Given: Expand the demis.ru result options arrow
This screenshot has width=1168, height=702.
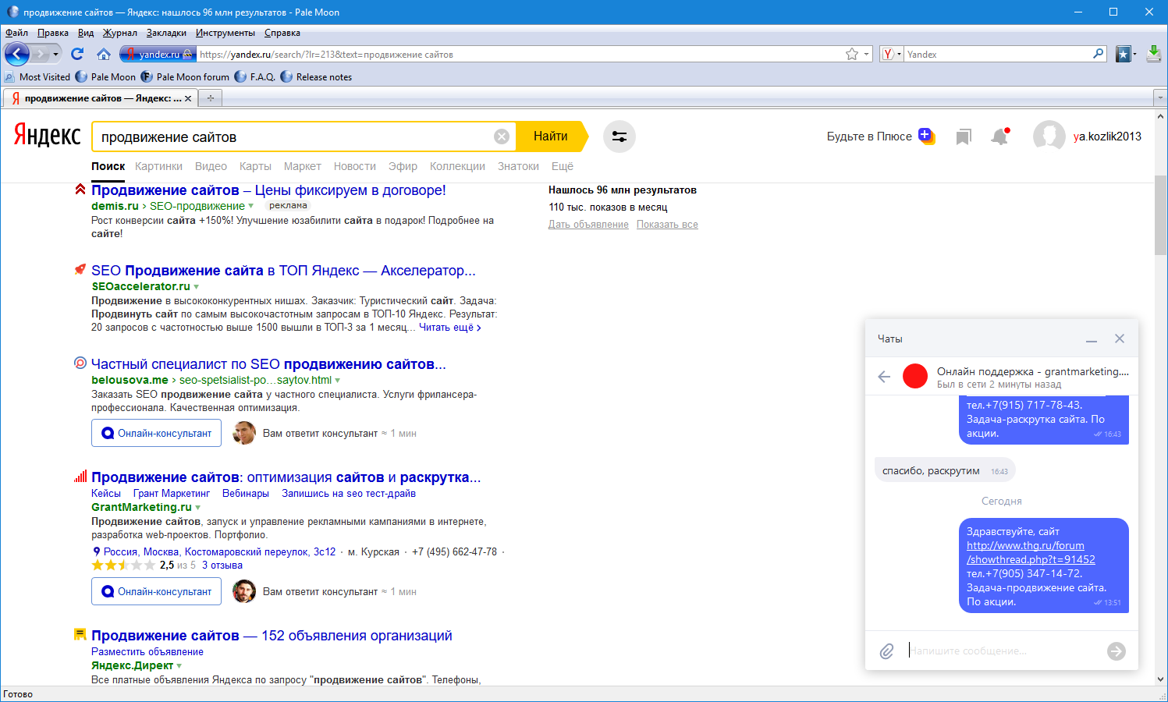Looking at the screenshot, I should (250, 206).
